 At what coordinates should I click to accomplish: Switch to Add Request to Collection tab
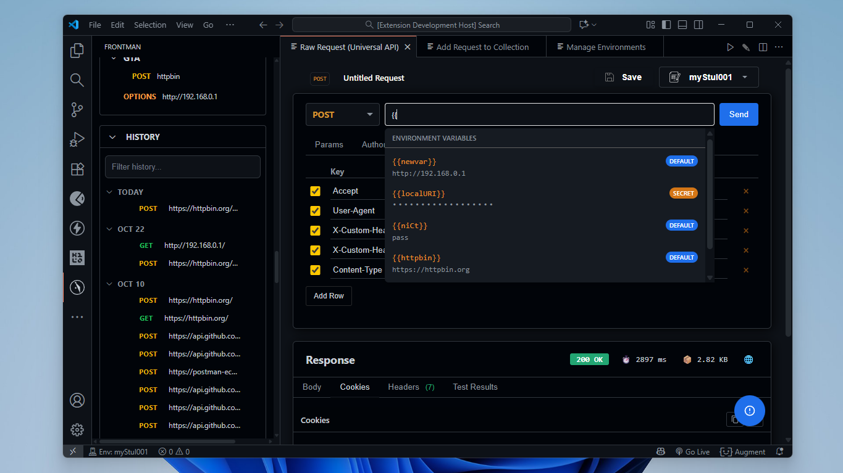click(x=482, y=47)
